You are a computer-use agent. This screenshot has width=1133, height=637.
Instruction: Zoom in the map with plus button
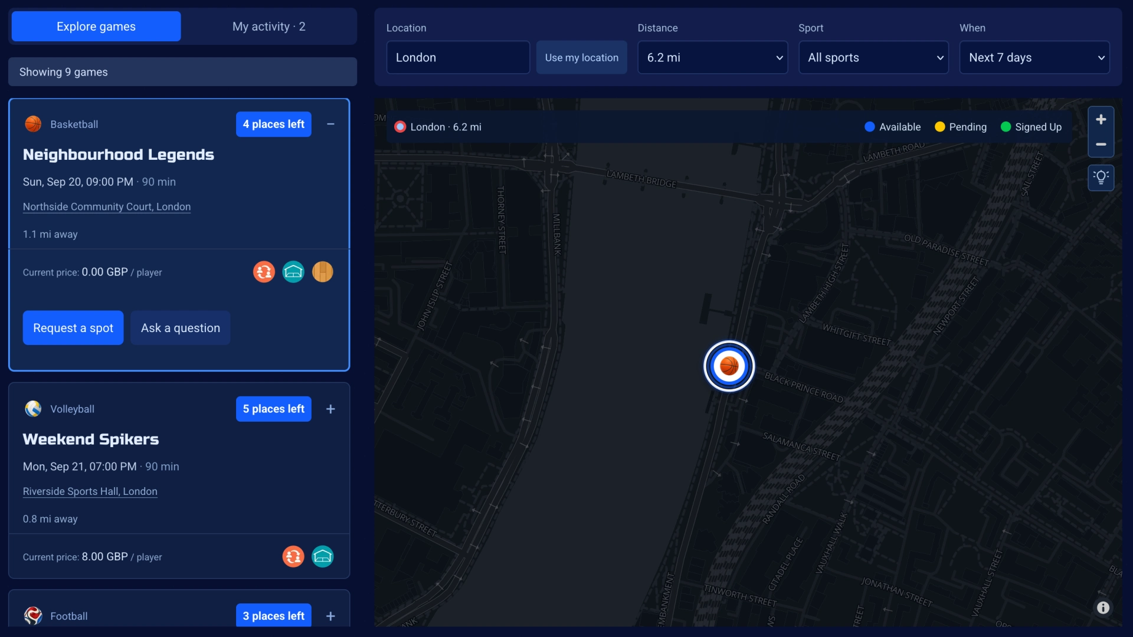(x=1101, y=120)
